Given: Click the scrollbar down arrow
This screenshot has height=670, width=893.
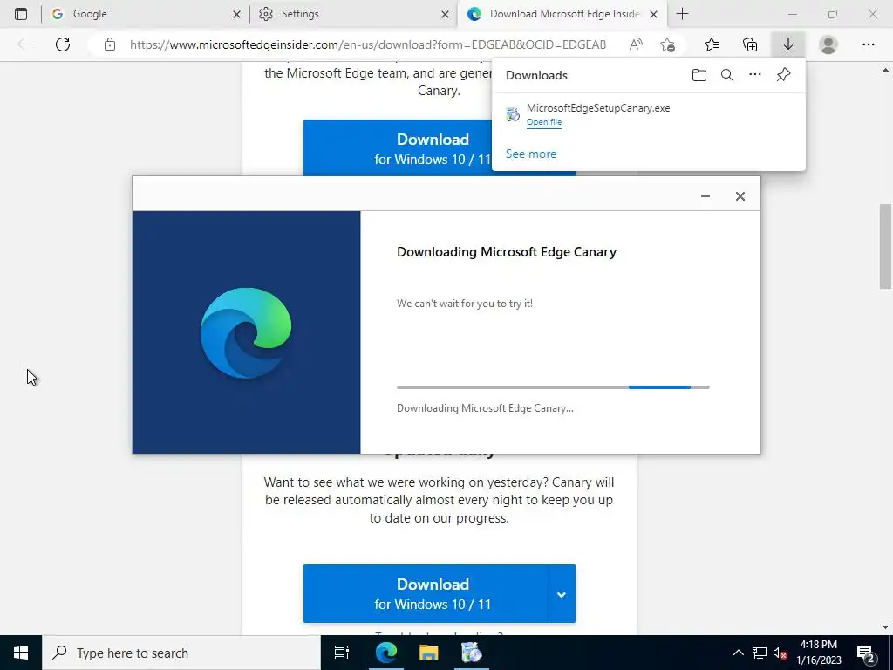Looking at the screenshot, I should (885, 627).
